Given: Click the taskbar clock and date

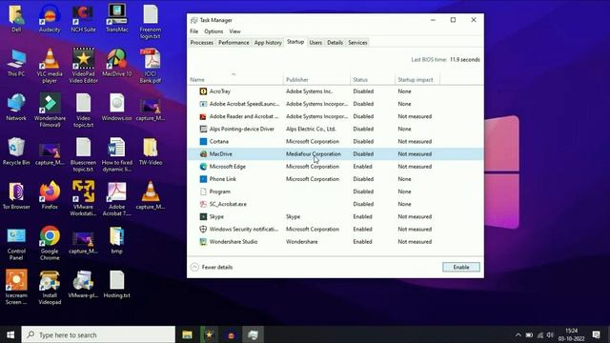Looking at the screenshot, I should pyautogui.click(x=571, y=334).
